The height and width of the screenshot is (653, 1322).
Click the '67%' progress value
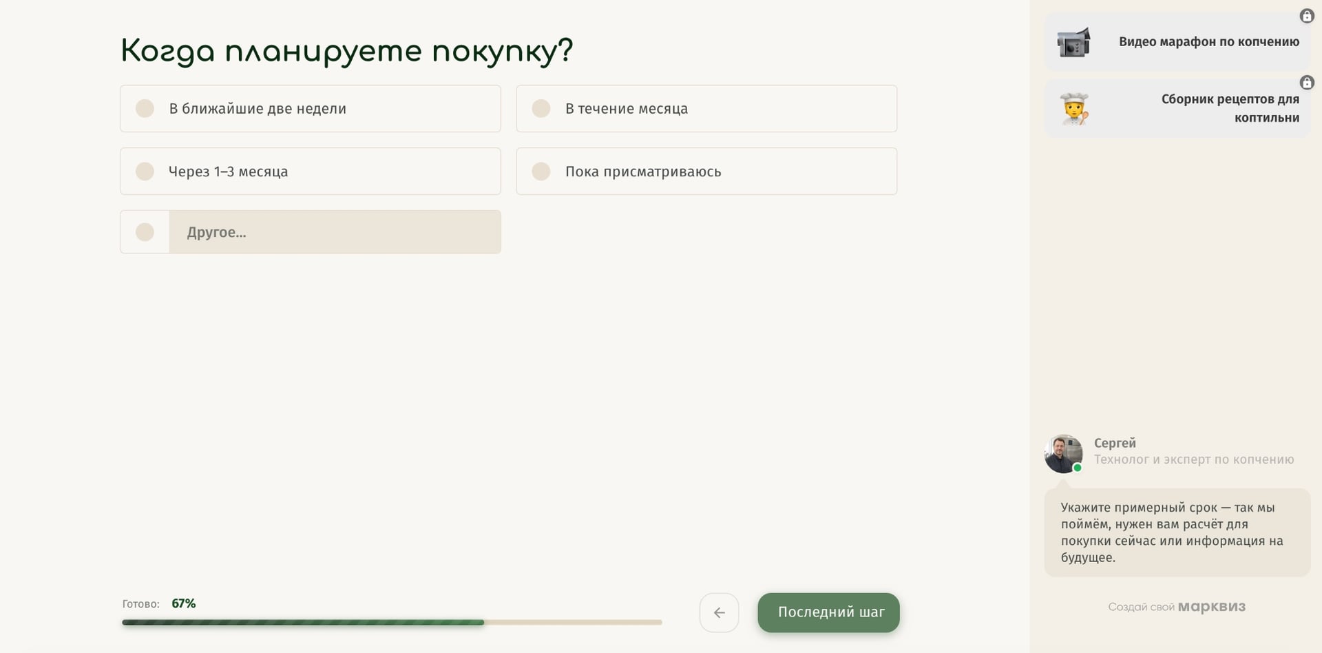click(183, 603)
